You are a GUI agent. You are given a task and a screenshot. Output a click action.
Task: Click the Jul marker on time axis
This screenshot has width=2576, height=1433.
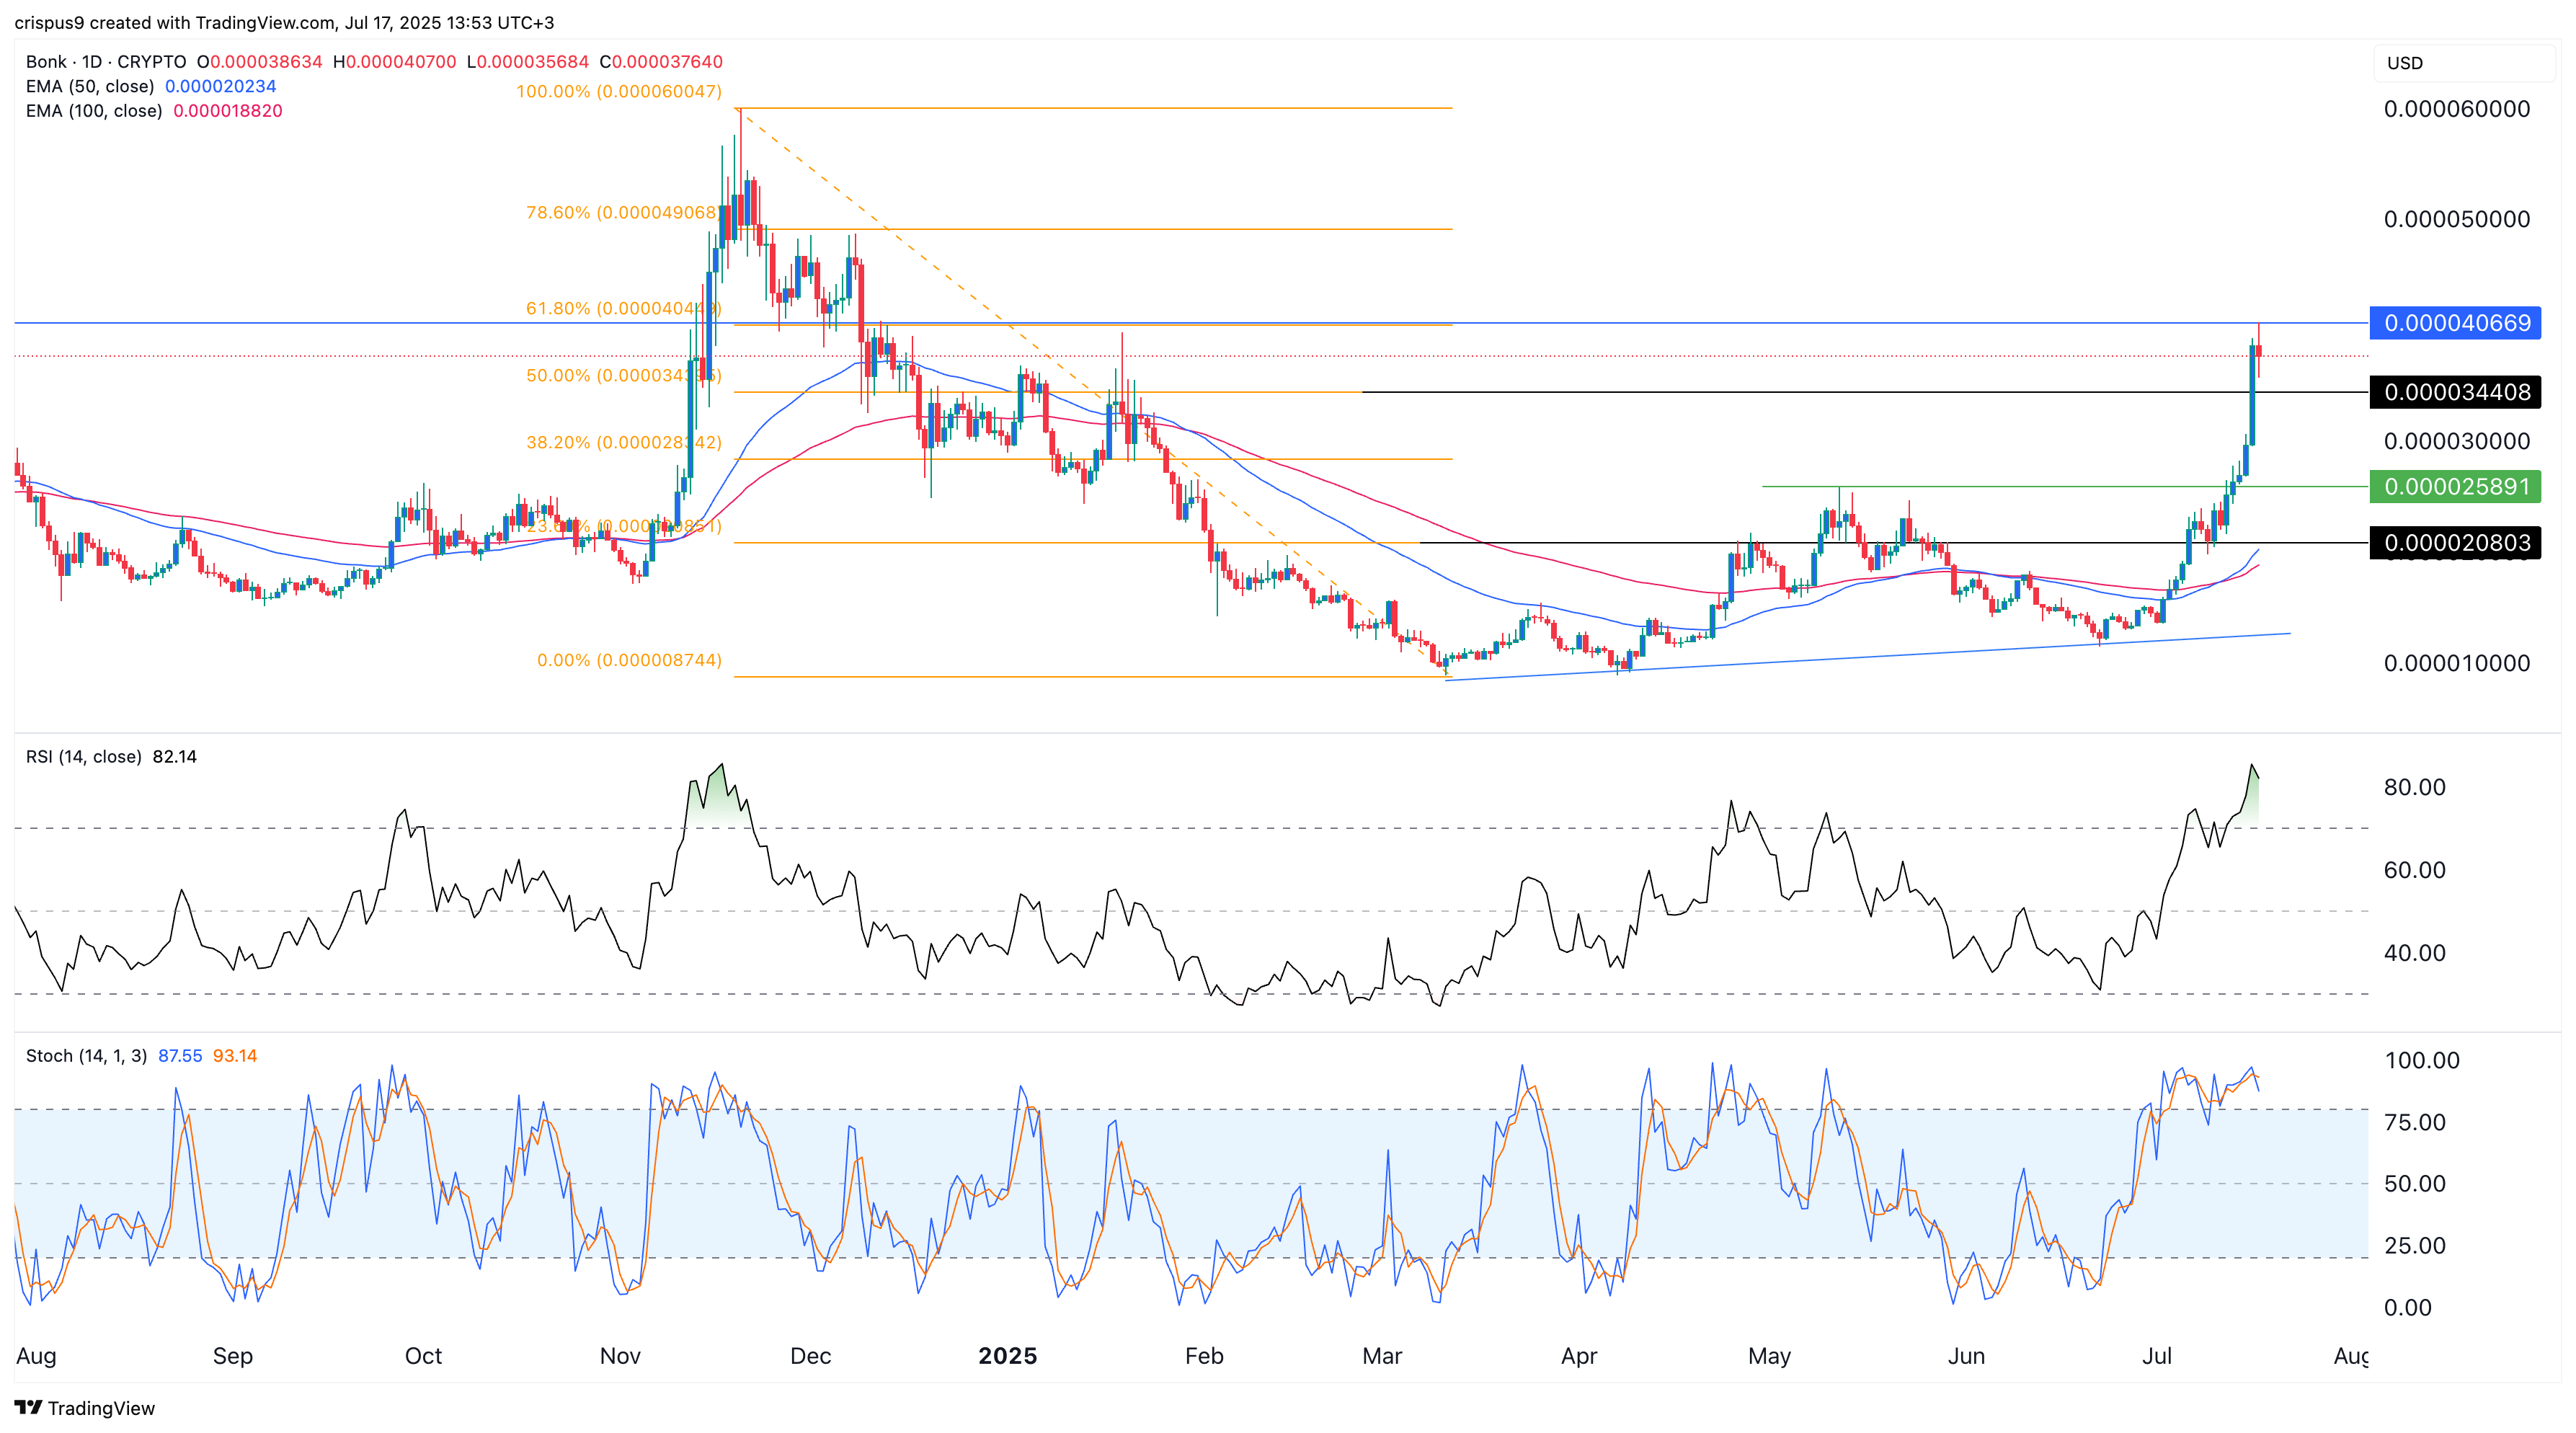2157,1356
